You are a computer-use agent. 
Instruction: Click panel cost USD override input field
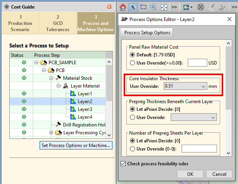click(197, 63)
